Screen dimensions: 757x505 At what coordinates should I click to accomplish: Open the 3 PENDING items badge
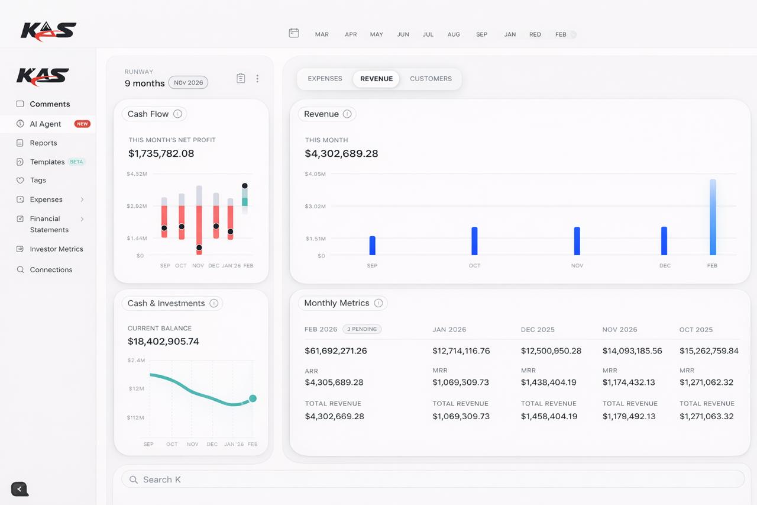361,329
